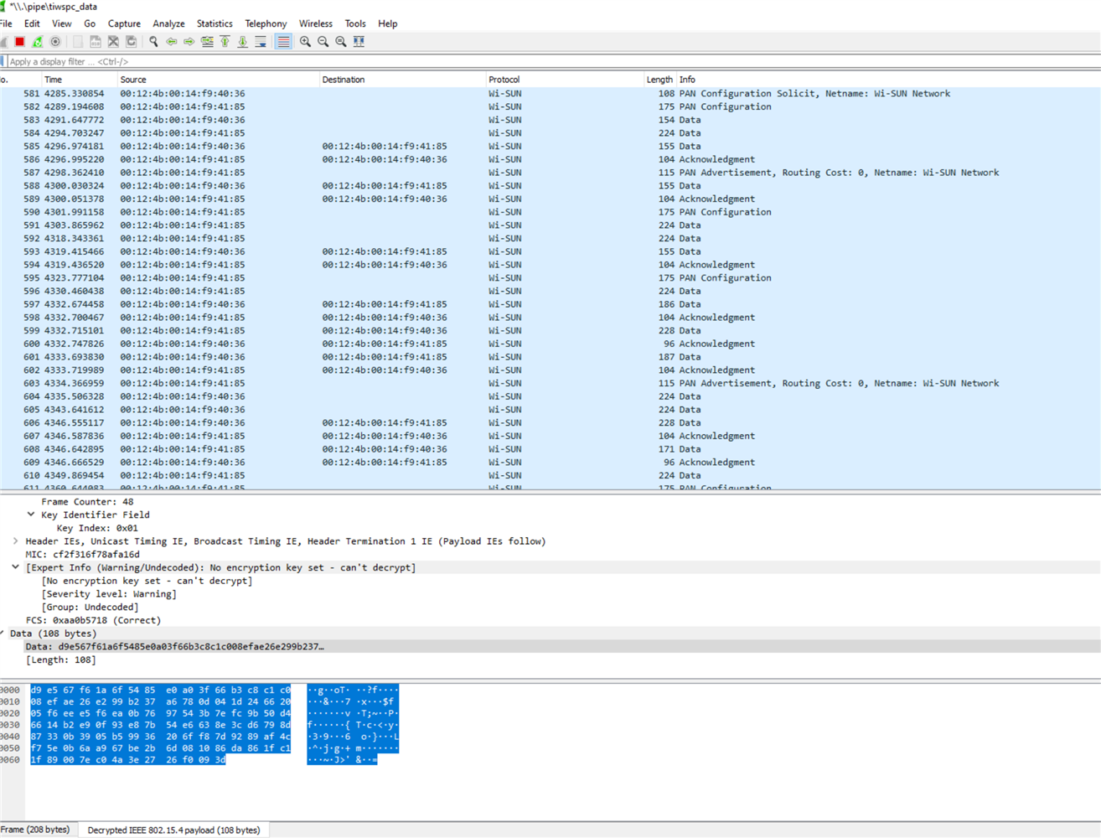Go to specified packet icon
The width and height of the screenshot is (1101, 838).
(207, 42)
